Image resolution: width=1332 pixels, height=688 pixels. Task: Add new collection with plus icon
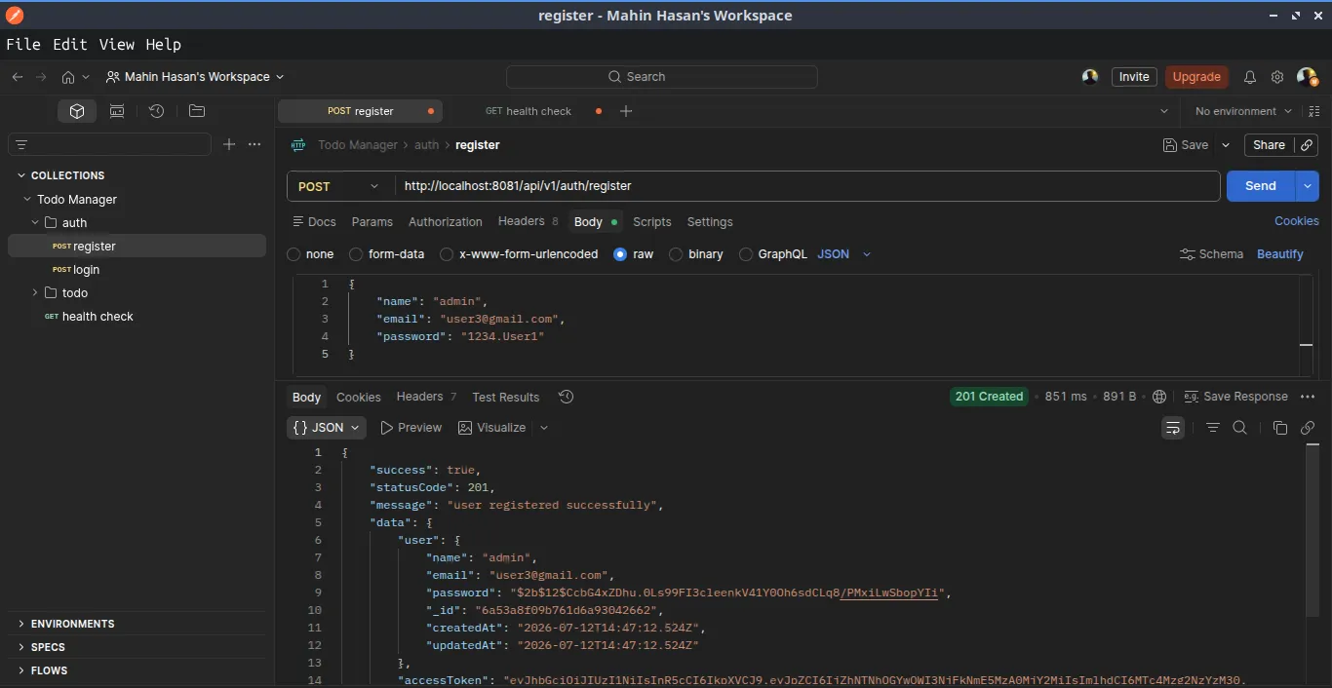coord(229,144)
